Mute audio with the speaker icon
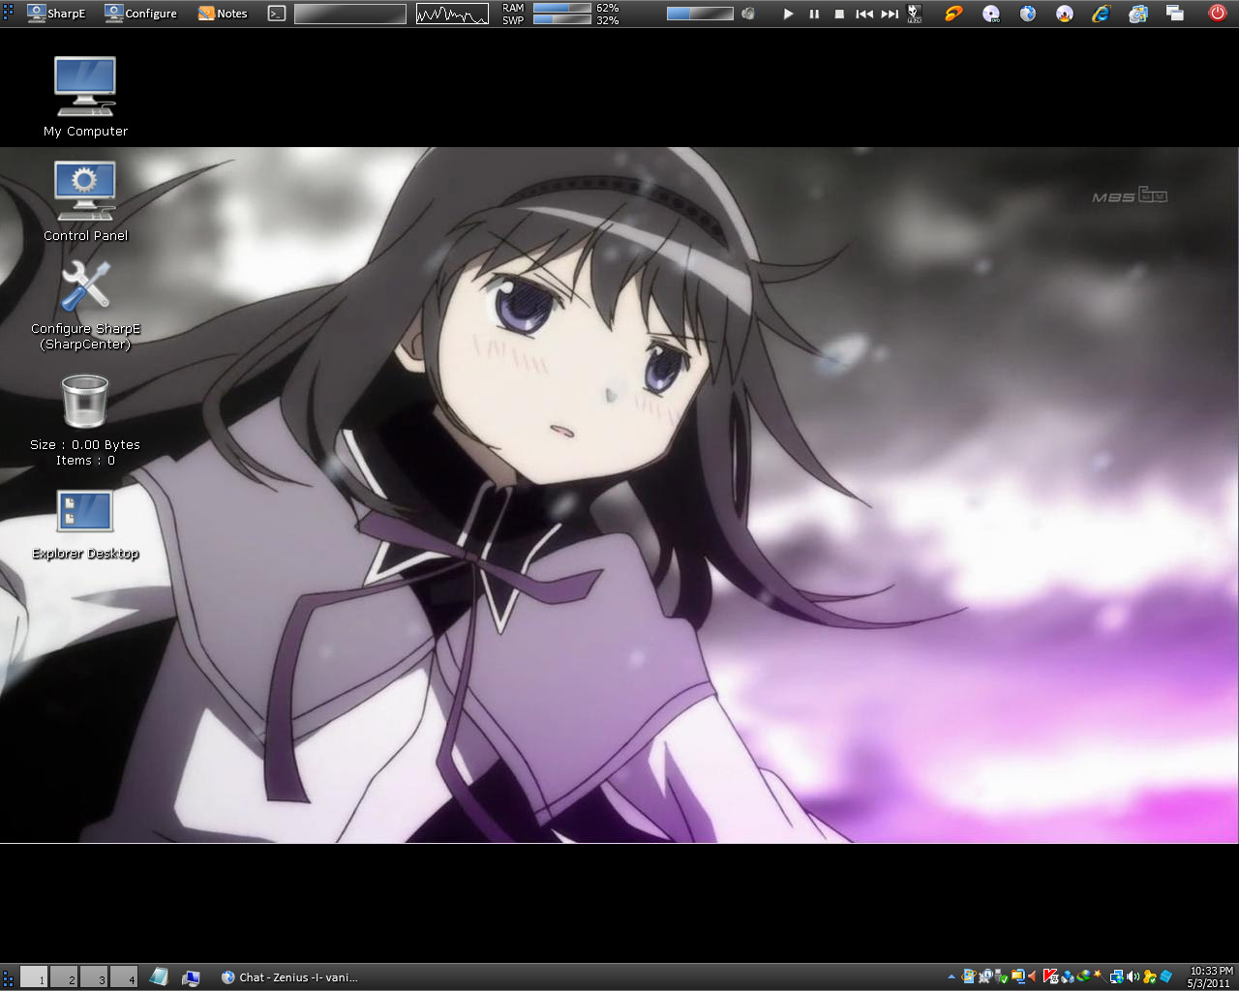The height and width of the screenshot is (991, 1239). coord(748,14)
